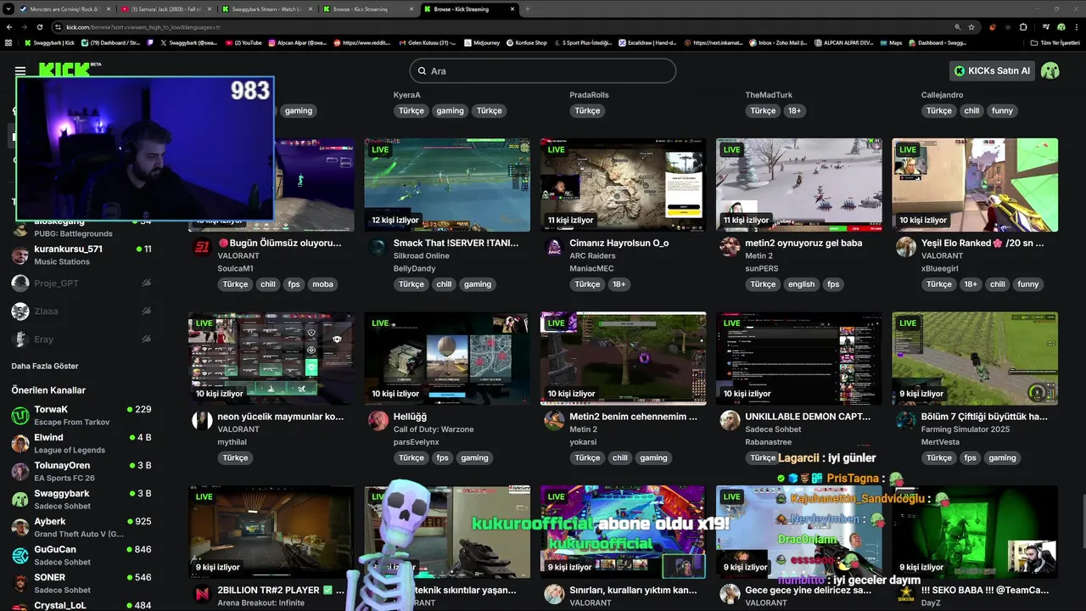The image size is (1086, 611).
Task: Select english tag under sunPERS
Action: point(801,284)
